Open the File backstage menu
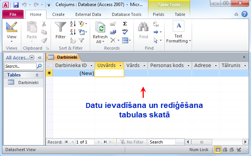Screen dimensions: 251x156 [x=13, y=14]
